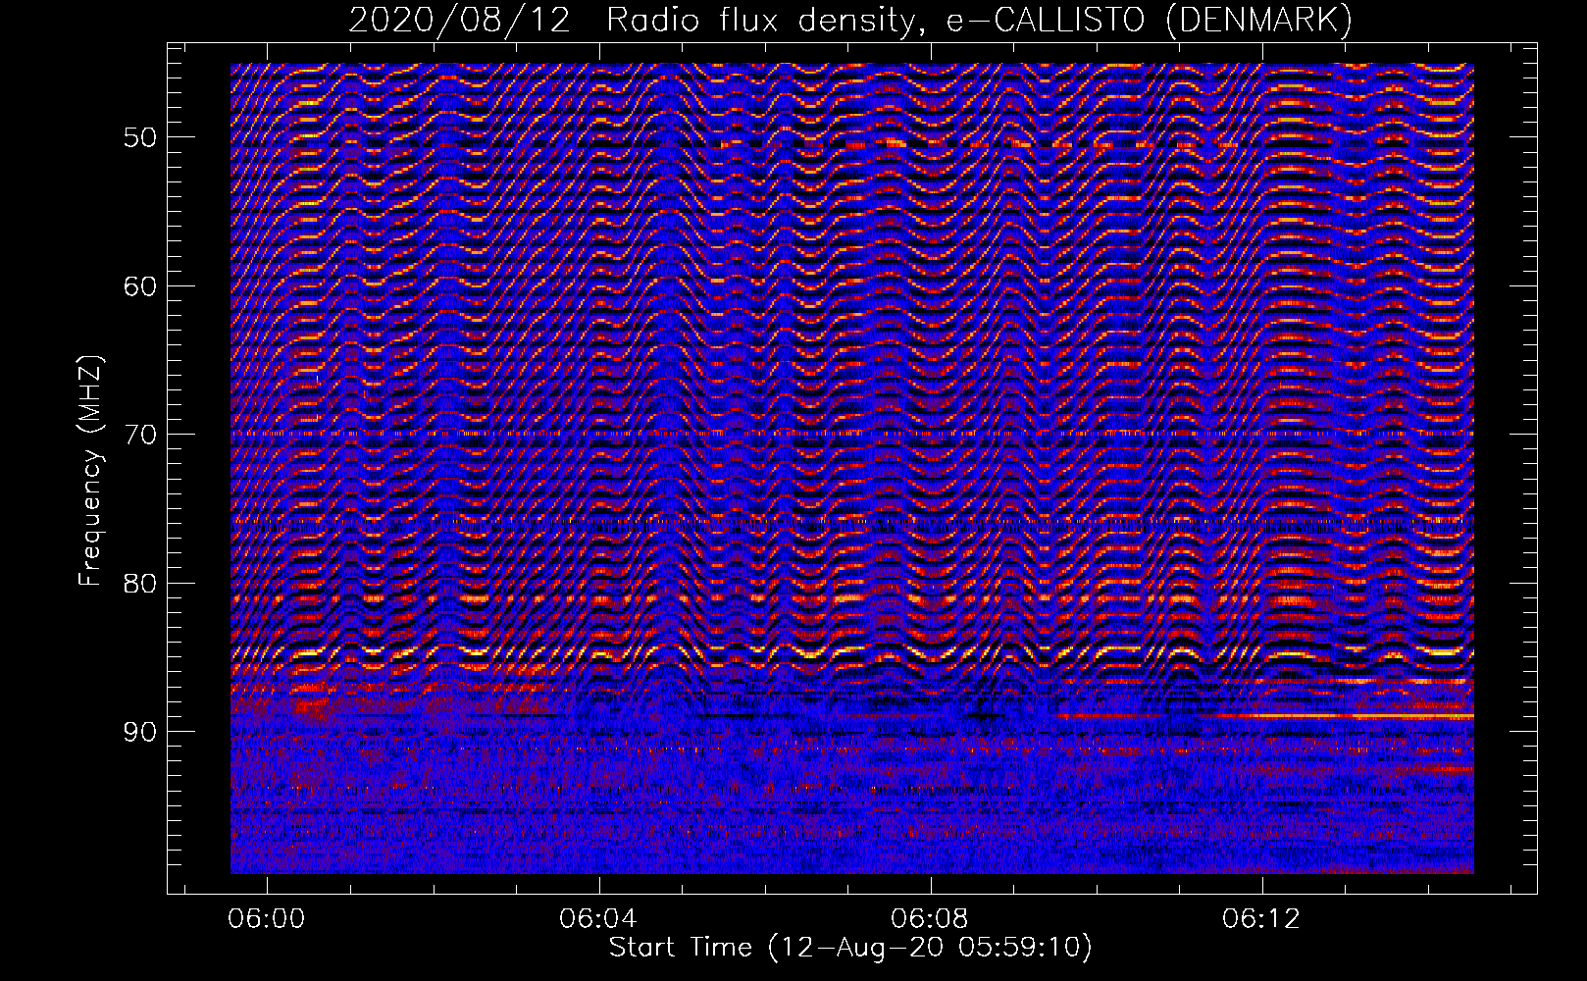Click the 80 frequency tick label
This screenshot has width=1587, height=981.
click(139, 583)
